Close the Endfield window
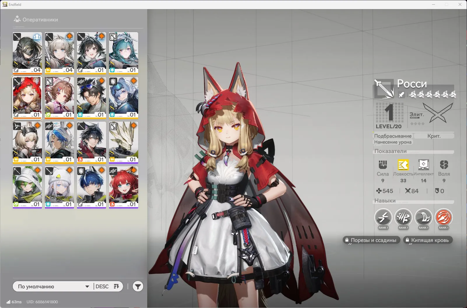The height and width of the screenshot is (308, 467). [x=460, y=4]
